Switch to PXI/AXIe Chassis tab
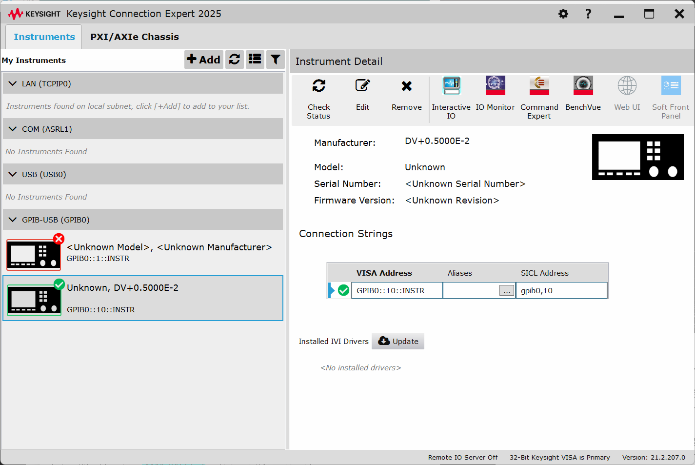Image resolution: width=695 pixels, height=465 pixels. tap(135, 37)
